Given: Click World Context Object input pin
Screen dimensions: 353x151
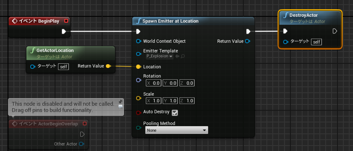Looking at the screenshot, I should (x=139, y=41).
